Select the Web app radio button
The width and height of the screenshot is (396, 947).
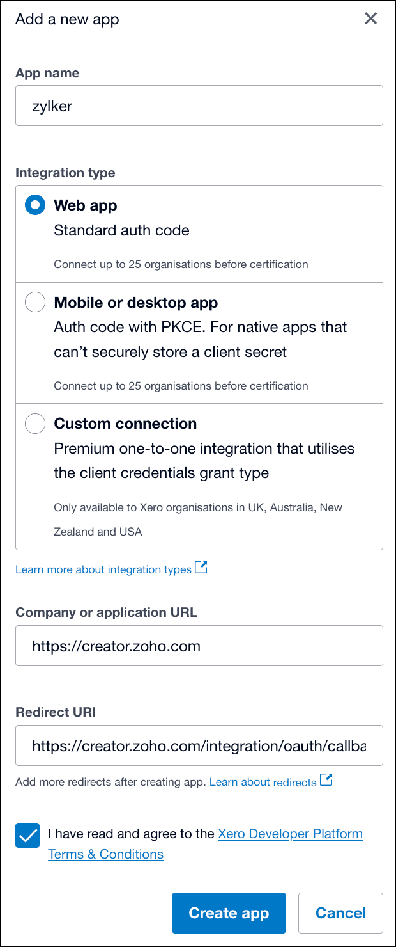pyautogui.click(x=35, y=205)
